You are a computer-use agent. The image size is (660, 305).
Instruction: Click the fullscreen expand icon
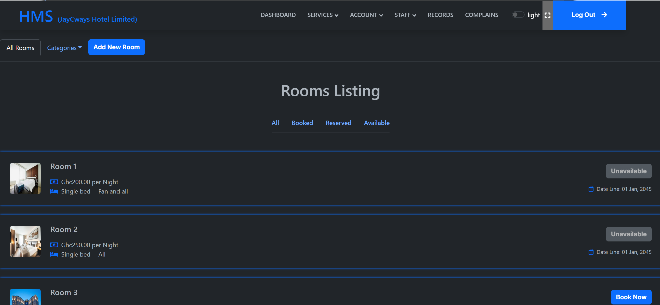click(547, 15)
